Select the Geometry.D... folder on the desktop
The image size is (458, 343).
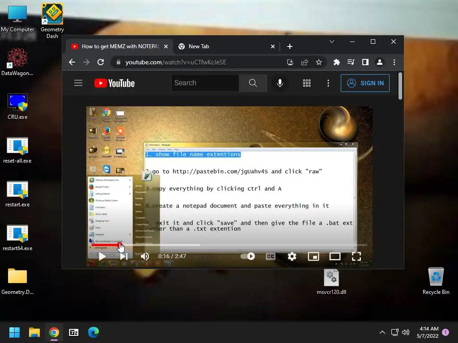pyautogui.click(x=17, y=281)
